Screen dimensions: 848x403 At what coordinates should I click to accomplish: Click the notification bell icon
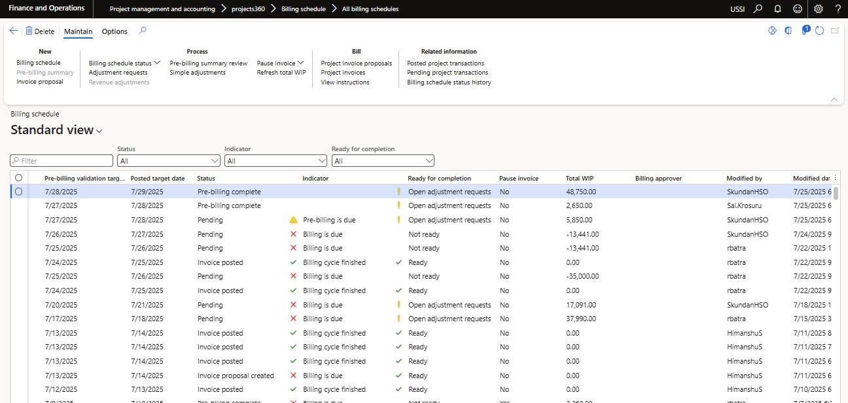click(777, 9)
